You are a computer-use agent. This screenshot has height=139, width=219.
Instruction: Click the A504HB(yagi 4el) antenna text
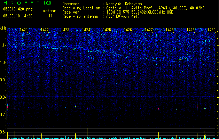[123, 16]
